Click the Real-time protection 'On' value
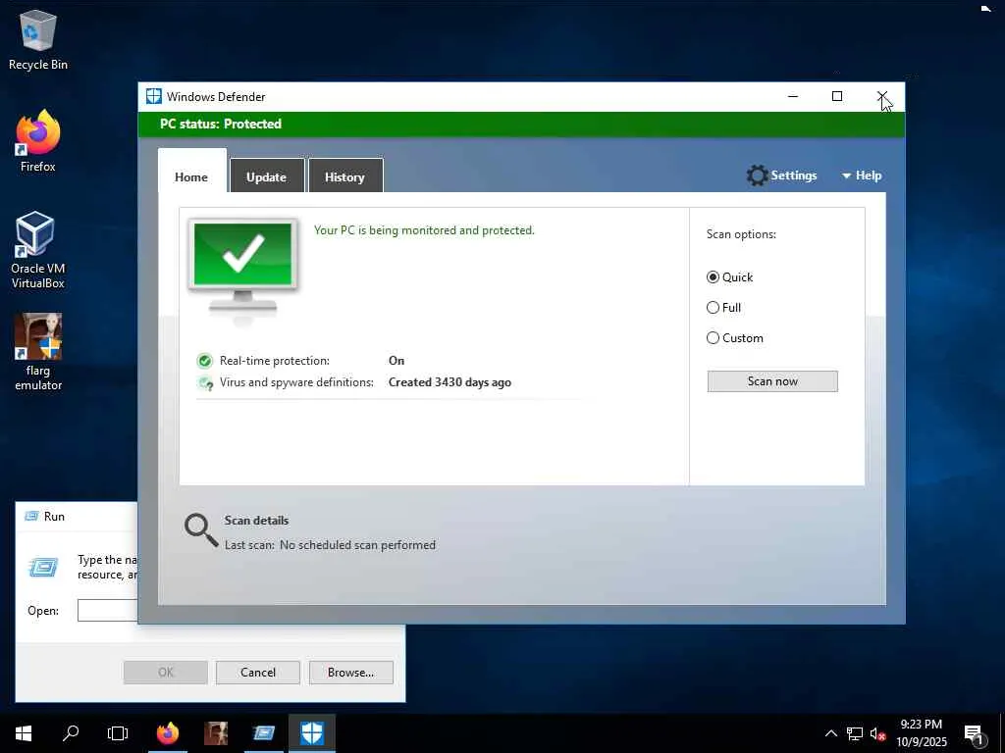This screenshot has height=753, width=1005. tap(397, 361)
